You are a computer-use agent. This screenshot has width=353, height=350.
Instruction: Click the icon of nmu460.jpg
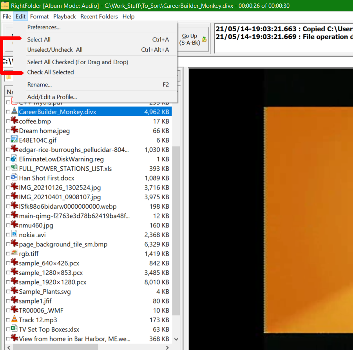point(14,225)
